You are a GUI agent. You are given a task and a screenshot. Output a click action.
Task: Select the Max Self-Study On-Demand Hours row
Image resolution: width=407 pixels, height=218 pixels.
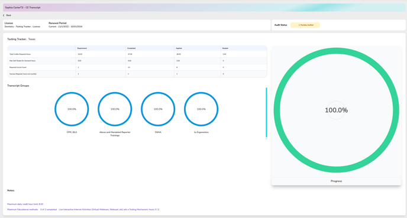point(137,61)
